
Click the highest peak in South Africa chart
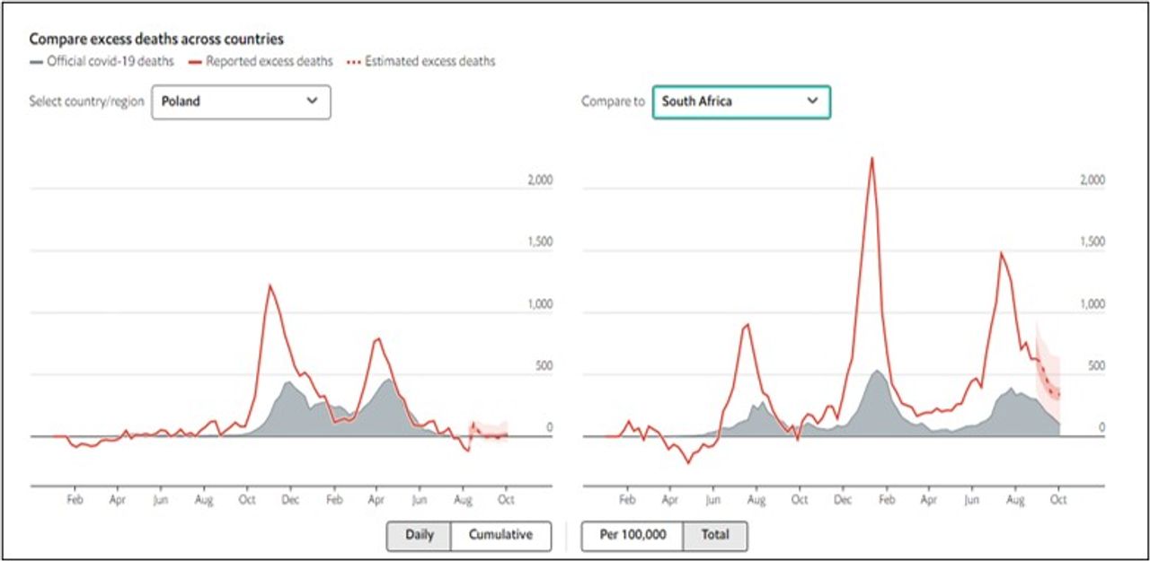coord(871,159)
